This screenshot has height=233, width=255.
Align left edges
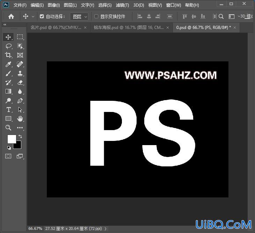pyautogui.click(x=140, y=16)
